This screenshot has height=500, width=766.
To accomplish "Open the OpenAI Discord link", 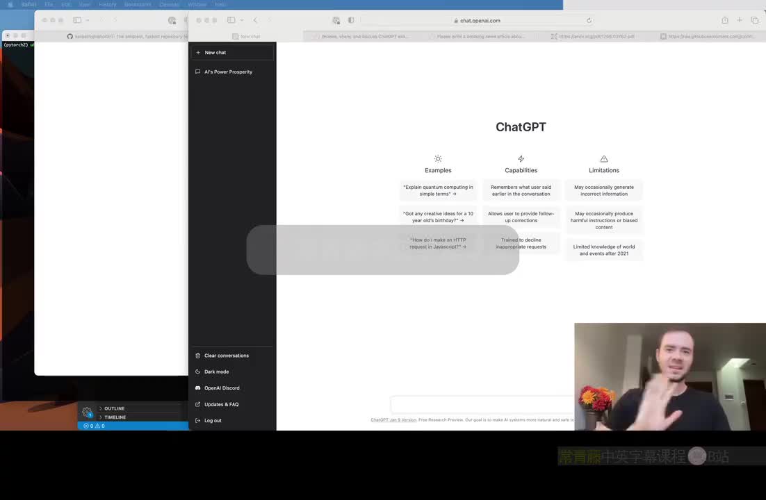I will click(232, 387).
